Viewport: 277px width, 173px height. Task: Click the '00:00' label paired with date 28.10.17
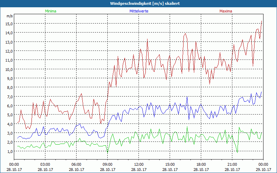pos(14,165)
